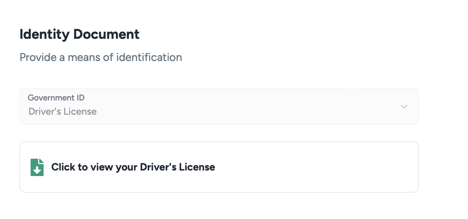Click the "Identity Document" heading

79,34
